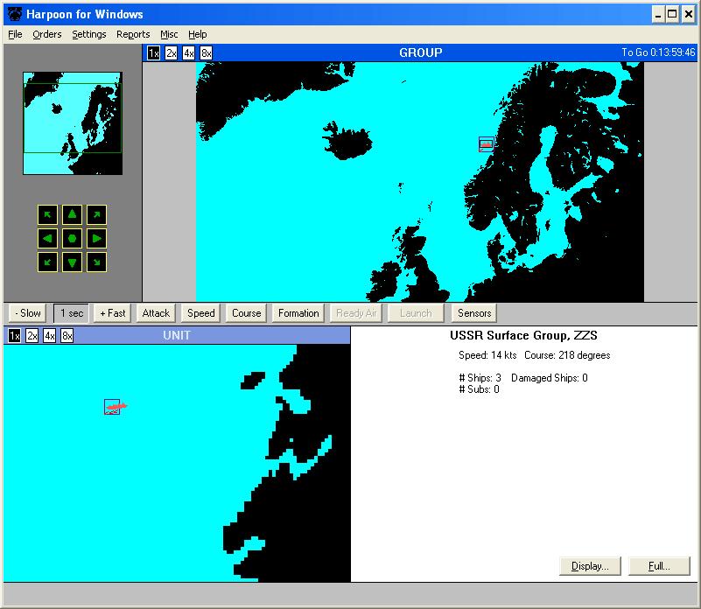701x609 pixels.
Task: Open the Misc menu
Action: [x=169, y=34]
